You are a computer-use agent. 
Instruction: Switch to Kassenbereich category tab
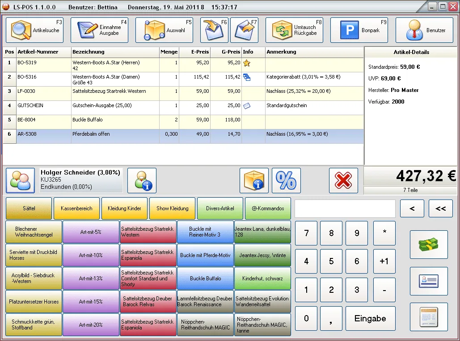(76, 208)
